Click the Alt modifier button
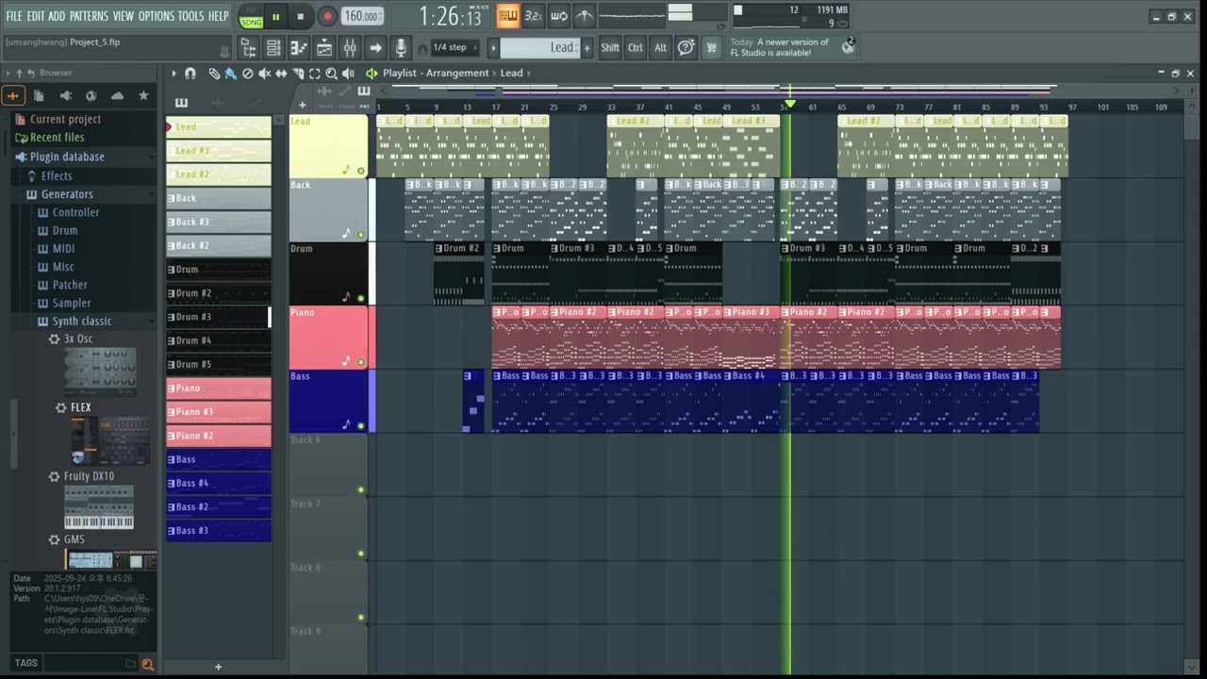 pyautogui.click(x=660, y=47)
